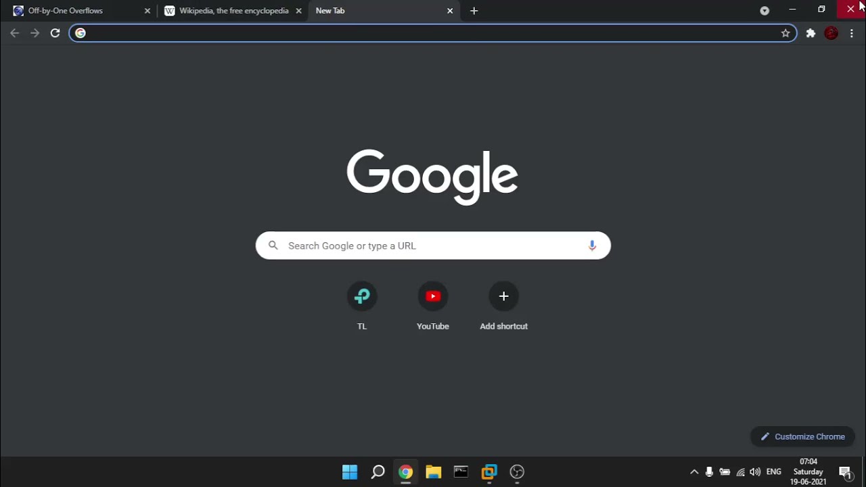The image size is (866, 487).
Task: Click the Search Google or type a URL box
Action: tap(433, 246)
